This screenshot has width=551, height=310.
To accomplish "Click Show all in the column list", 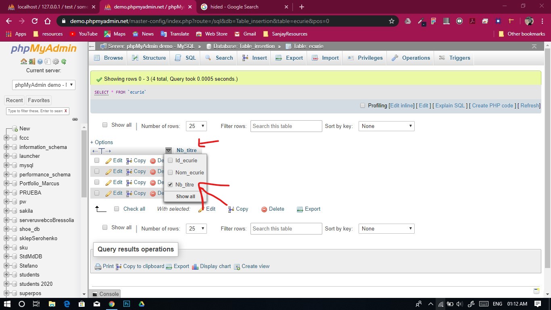I will pyautogui.click(x=185, y=196).
